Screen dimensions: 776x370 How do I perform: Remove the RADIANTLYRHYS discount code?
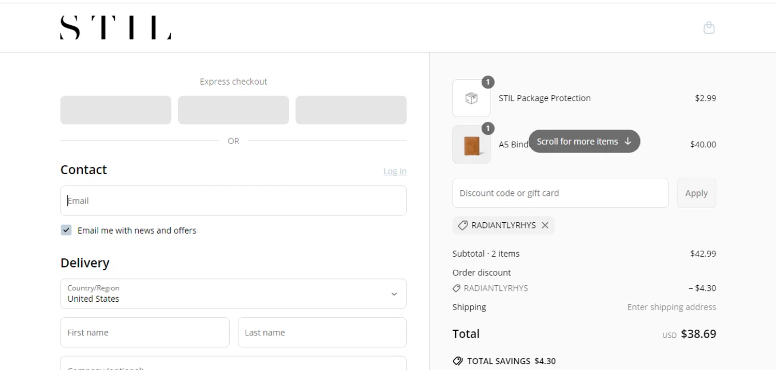[545, 225]
